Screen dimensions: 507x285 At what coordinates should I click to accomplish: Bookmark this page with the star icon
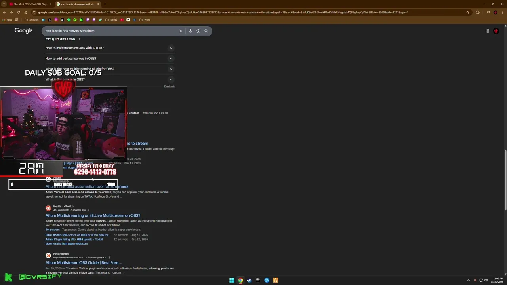pyautogui.click(x=468, y=12)
